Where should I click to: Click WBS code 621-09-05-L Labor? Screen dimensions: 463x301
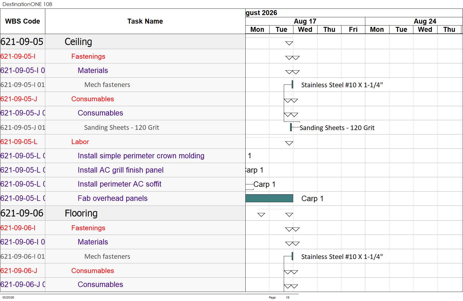click(x=19, y=142)
